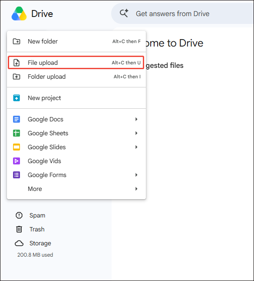The height and width of the screenshot is (281, 254).
Task: Open Spam in the sidebar
Action: pyautogui.click(x=37, y=215)
